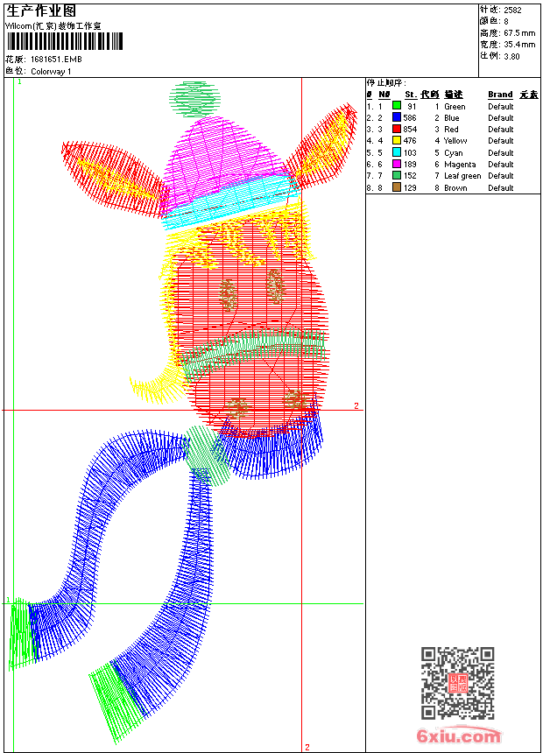The height and width of the screenshot is (753, 543).
Task: Click the Leaf green description text
Action: (462, 176)
